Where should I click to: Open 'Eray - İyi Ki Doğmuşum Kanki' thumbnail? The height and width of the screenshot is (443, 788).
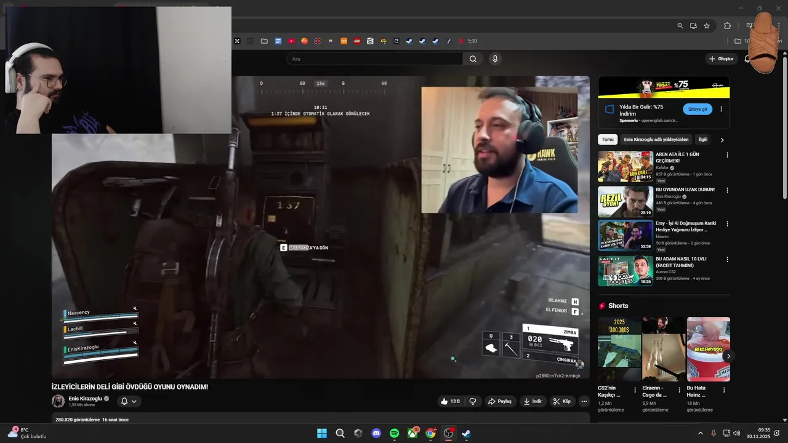(x=625, y=236)
